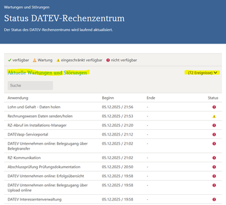Click the green checkmark legend icon for verfügbar
The width and height of the screenshot is (226, 205).
(10, 60)
